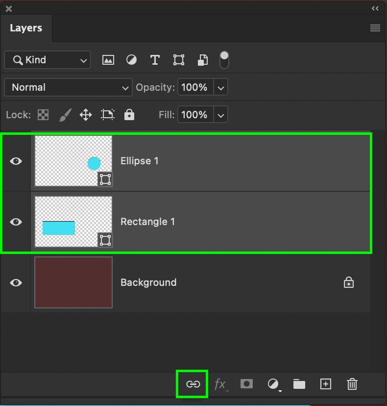
Task: Create new fill or adjustment layer
Action: 273,384
